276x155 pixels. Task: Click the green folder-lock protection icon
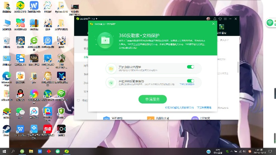[105, 40]
